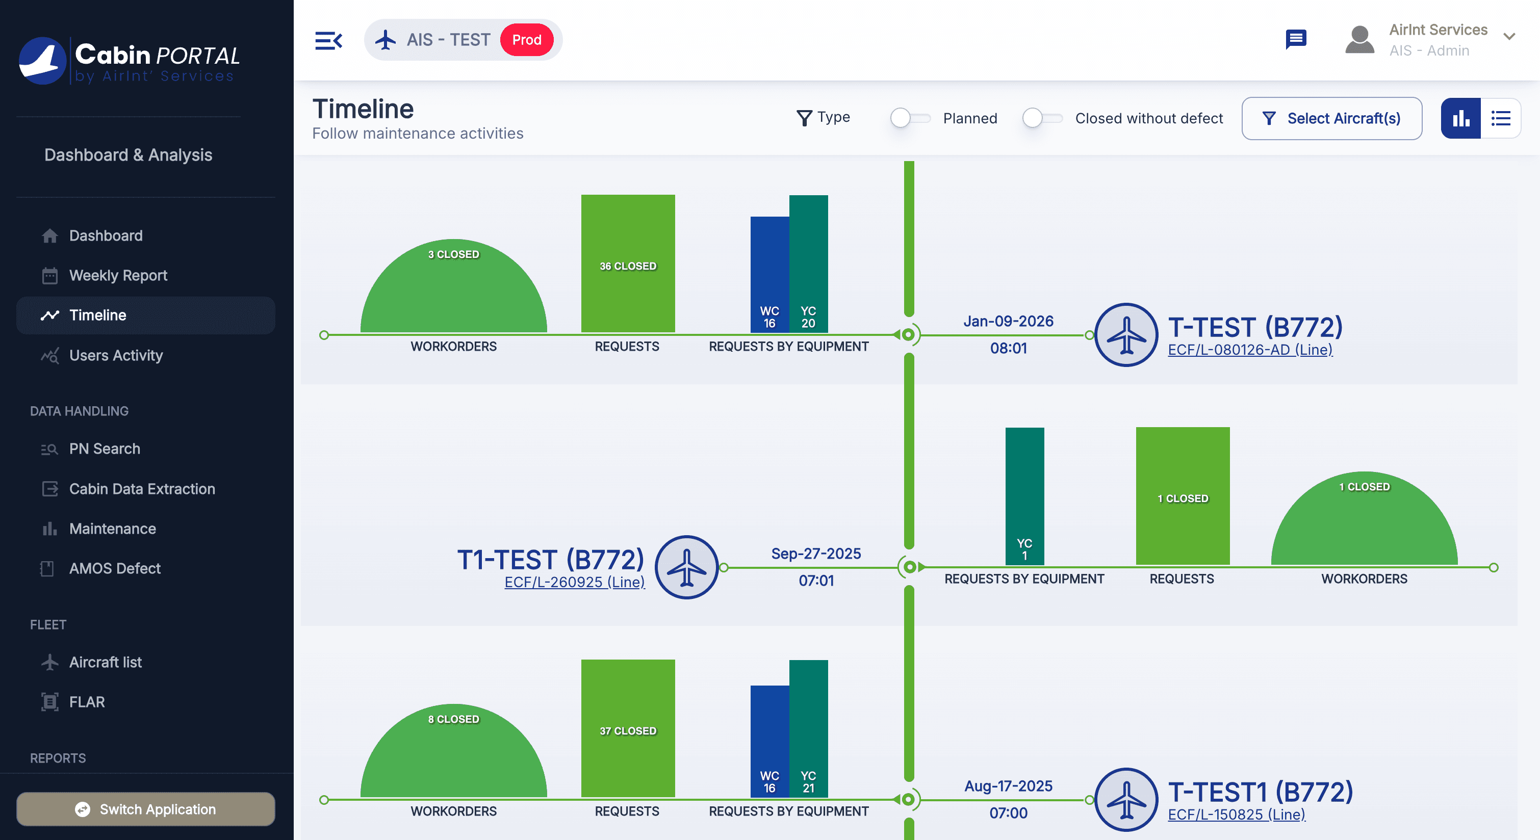1540x840 pixels.
Task: Enable the Planned toggle
Action: (x=910, y=118)
